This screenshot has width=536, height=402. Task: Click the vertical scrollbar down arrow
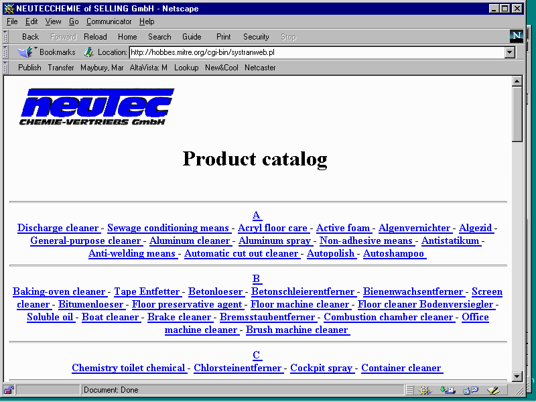click(517, 377)
